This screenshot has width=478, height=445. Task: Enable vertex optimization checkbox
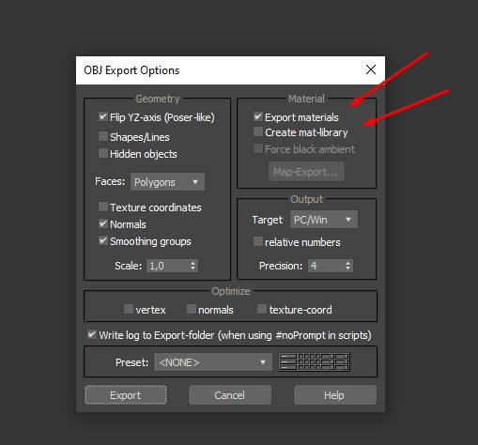point(129,309)
